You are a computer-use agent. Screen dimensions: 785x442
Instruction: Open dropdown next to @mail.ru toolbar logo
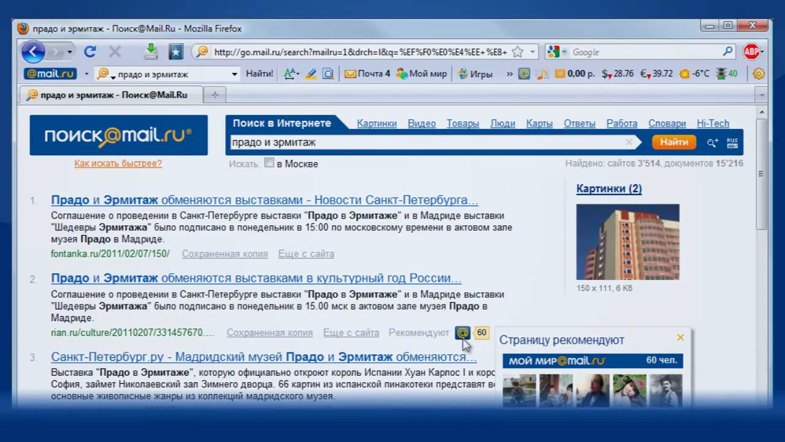click(86, 74)
